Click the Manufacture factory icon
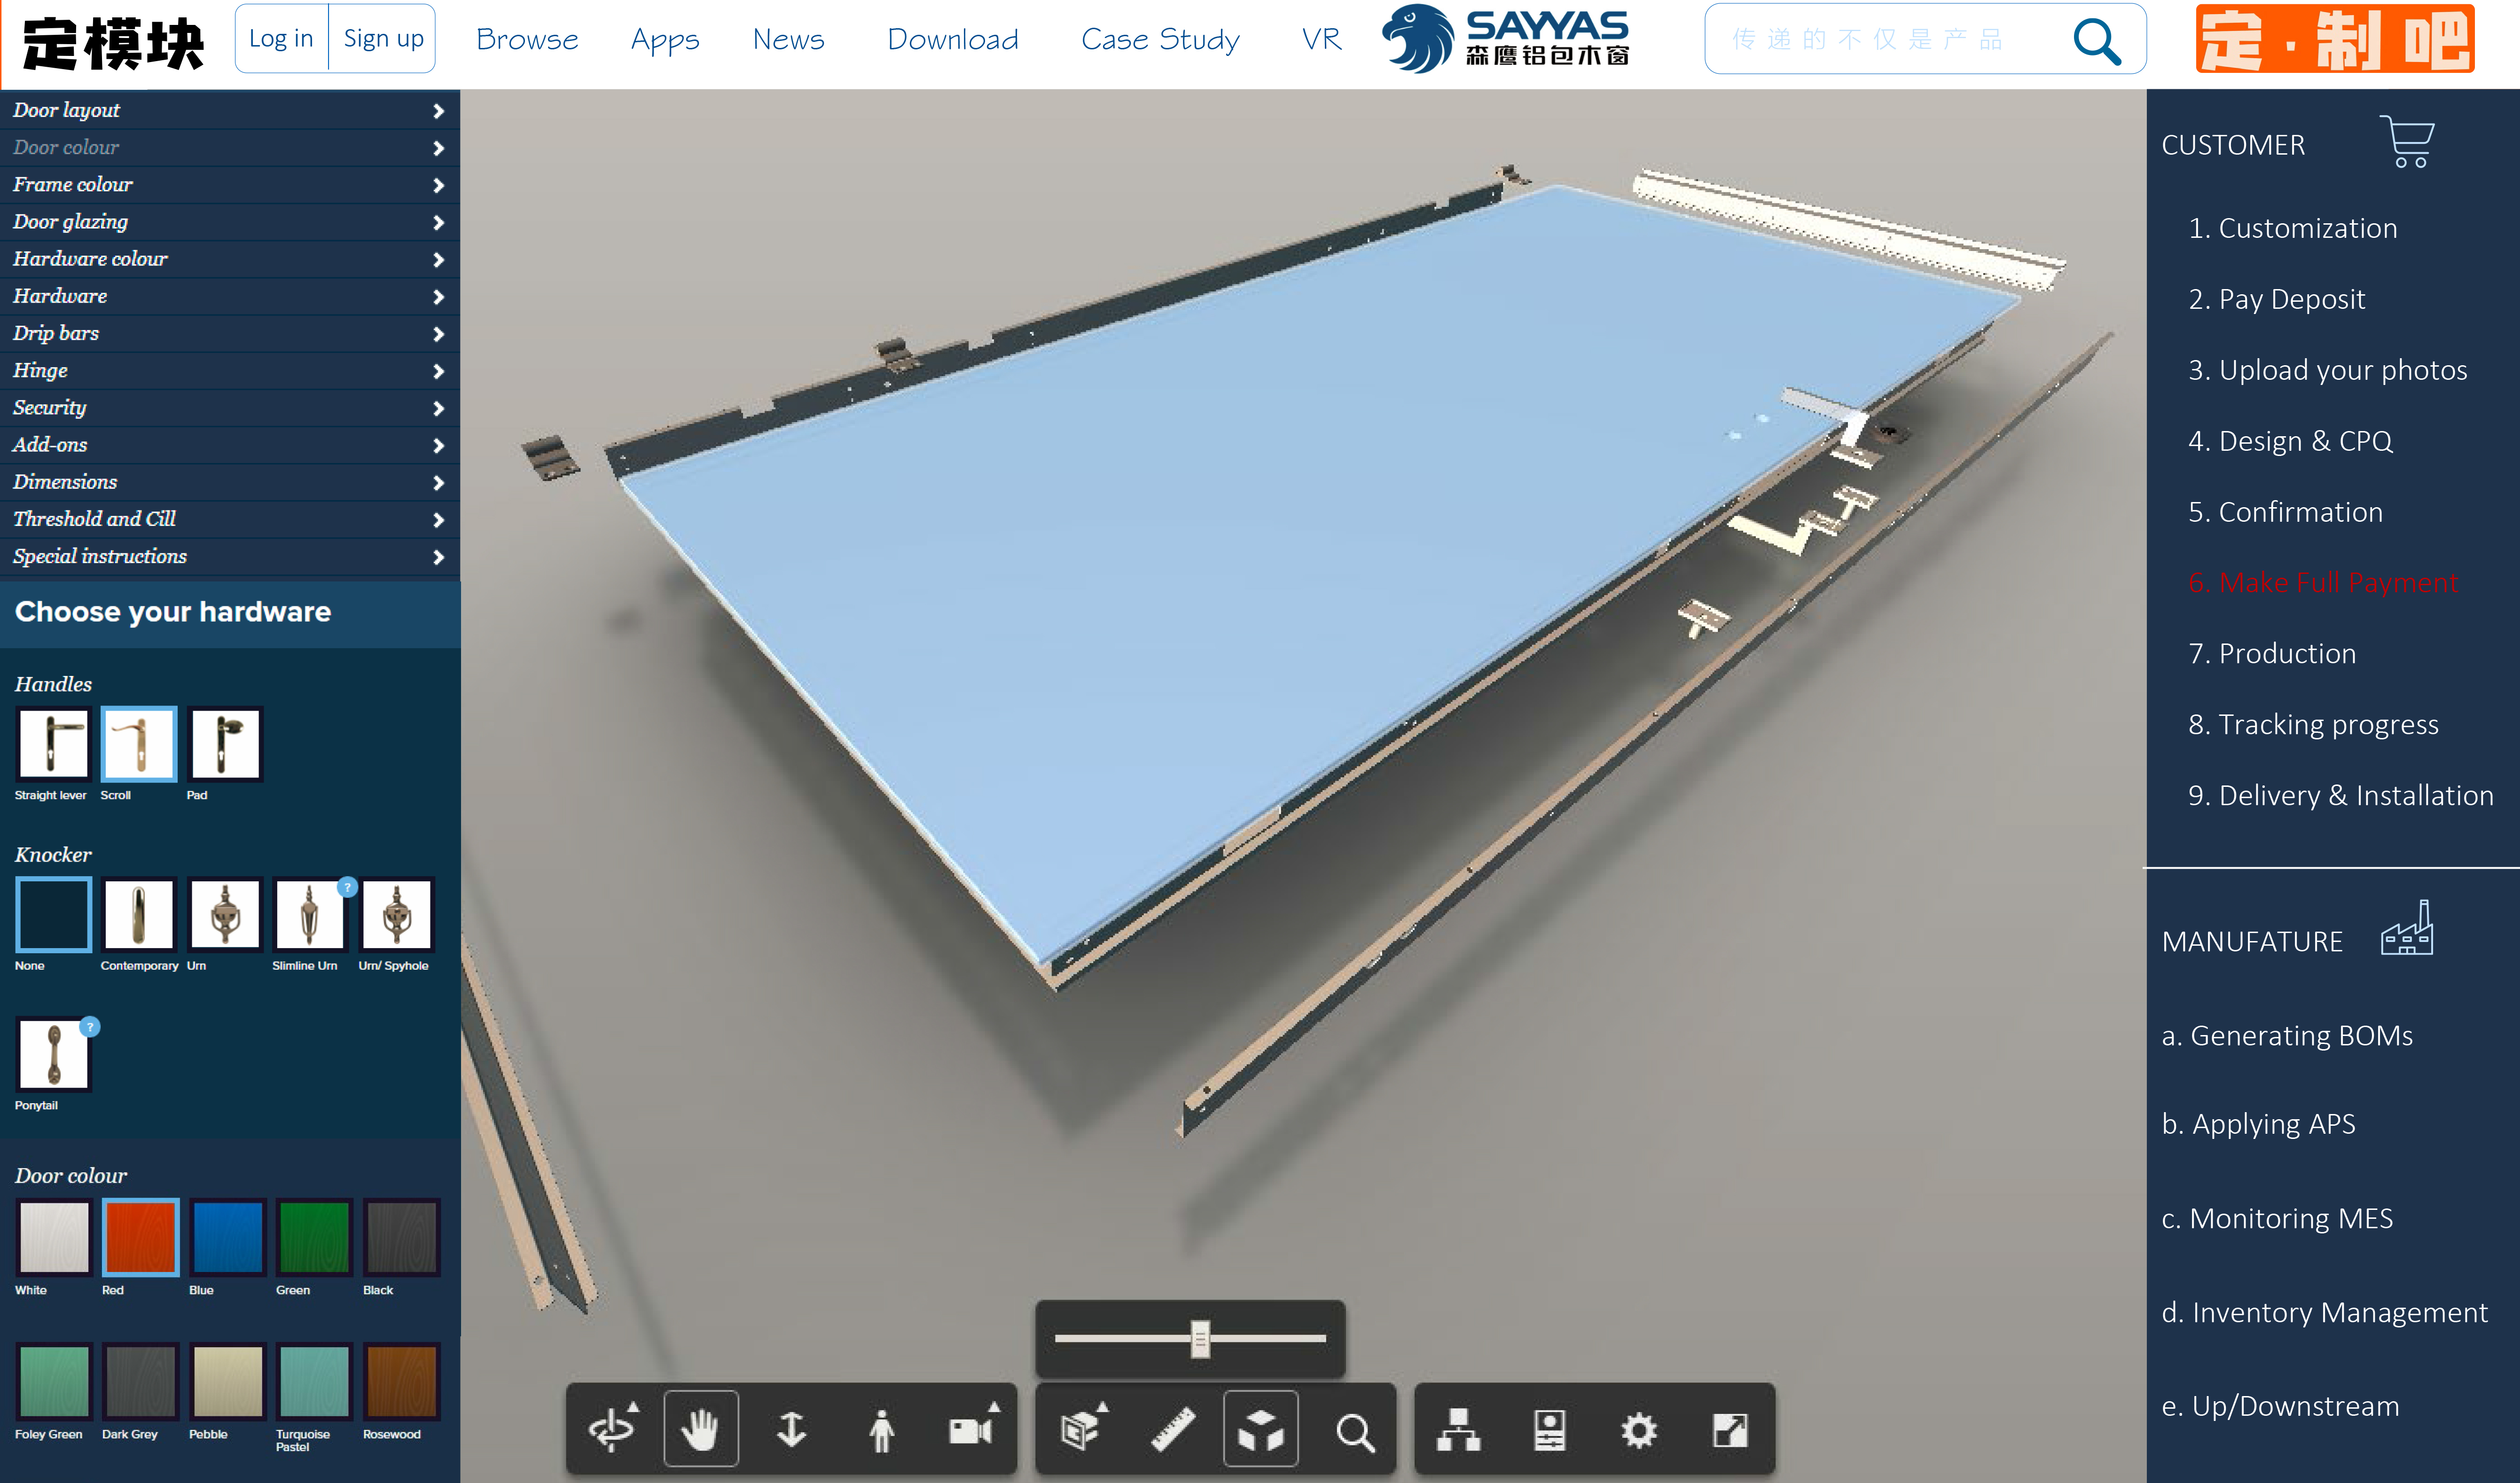This screenshot has width=2520, height=1483. 2407,927
